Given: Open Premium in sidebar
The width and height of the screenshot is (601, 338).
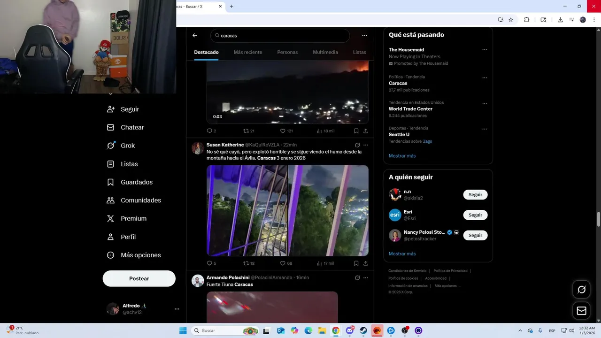Looking at the screenshot, I should click(x=127, y=218).
